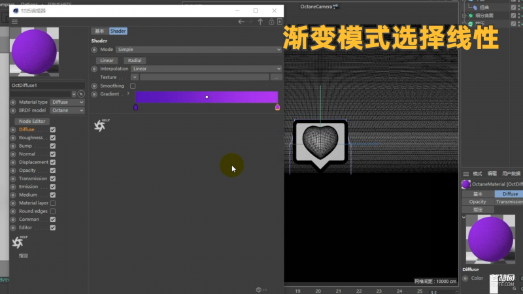This screenshot has height=294, width=523.
Task: Uncheck the Normal channel checkbox
Action: pos(53,154)
